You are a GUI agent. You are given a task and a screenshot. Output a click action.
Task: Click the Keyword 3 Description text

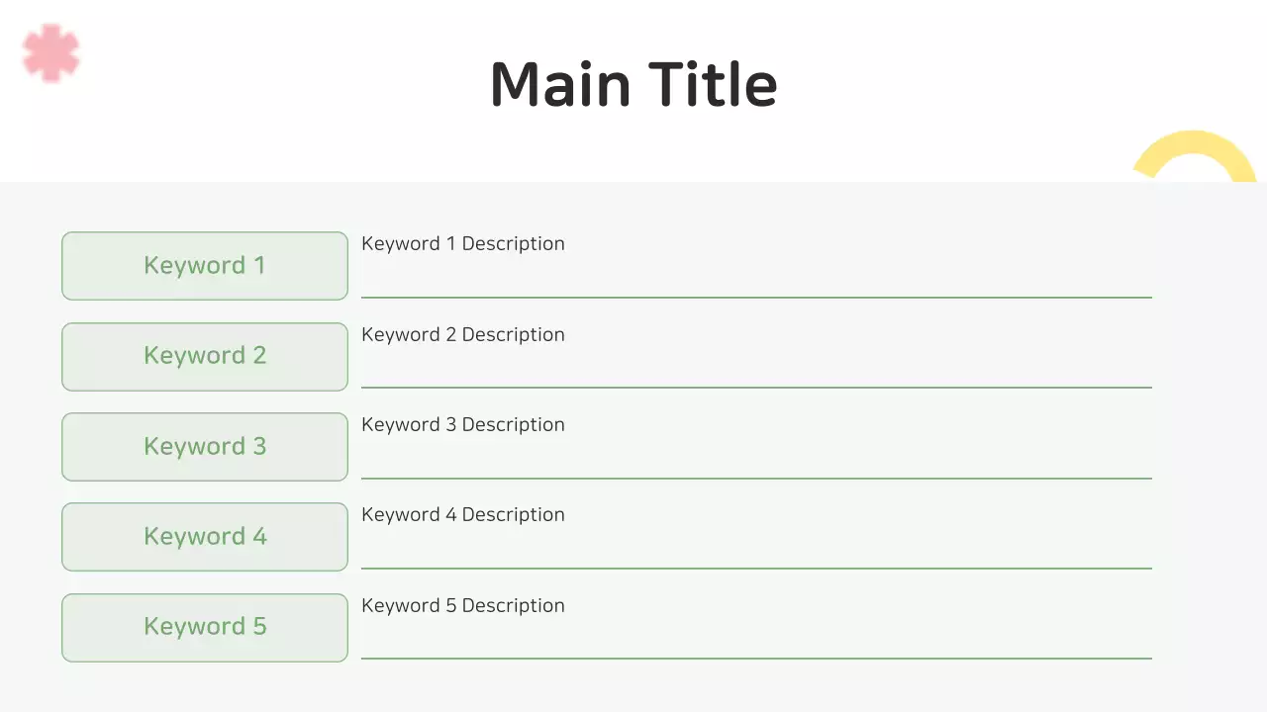463,425
